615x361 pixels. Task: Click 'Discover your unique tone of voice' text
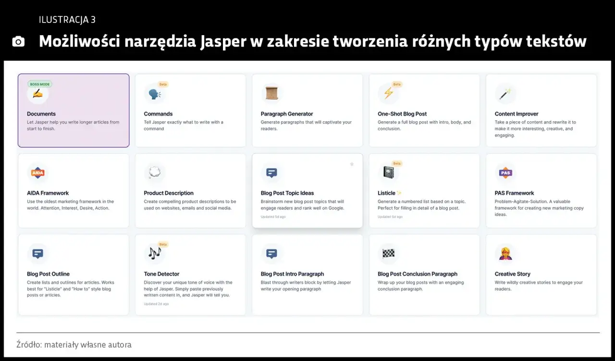pos(188,289)
